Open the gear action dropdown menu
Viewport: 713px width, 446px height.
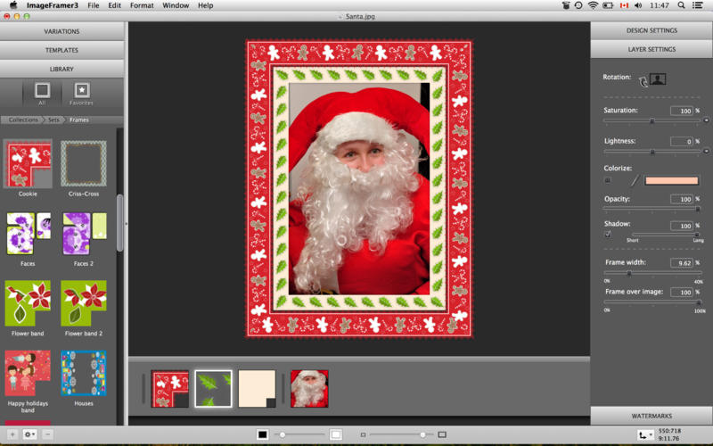coord(29,434)
